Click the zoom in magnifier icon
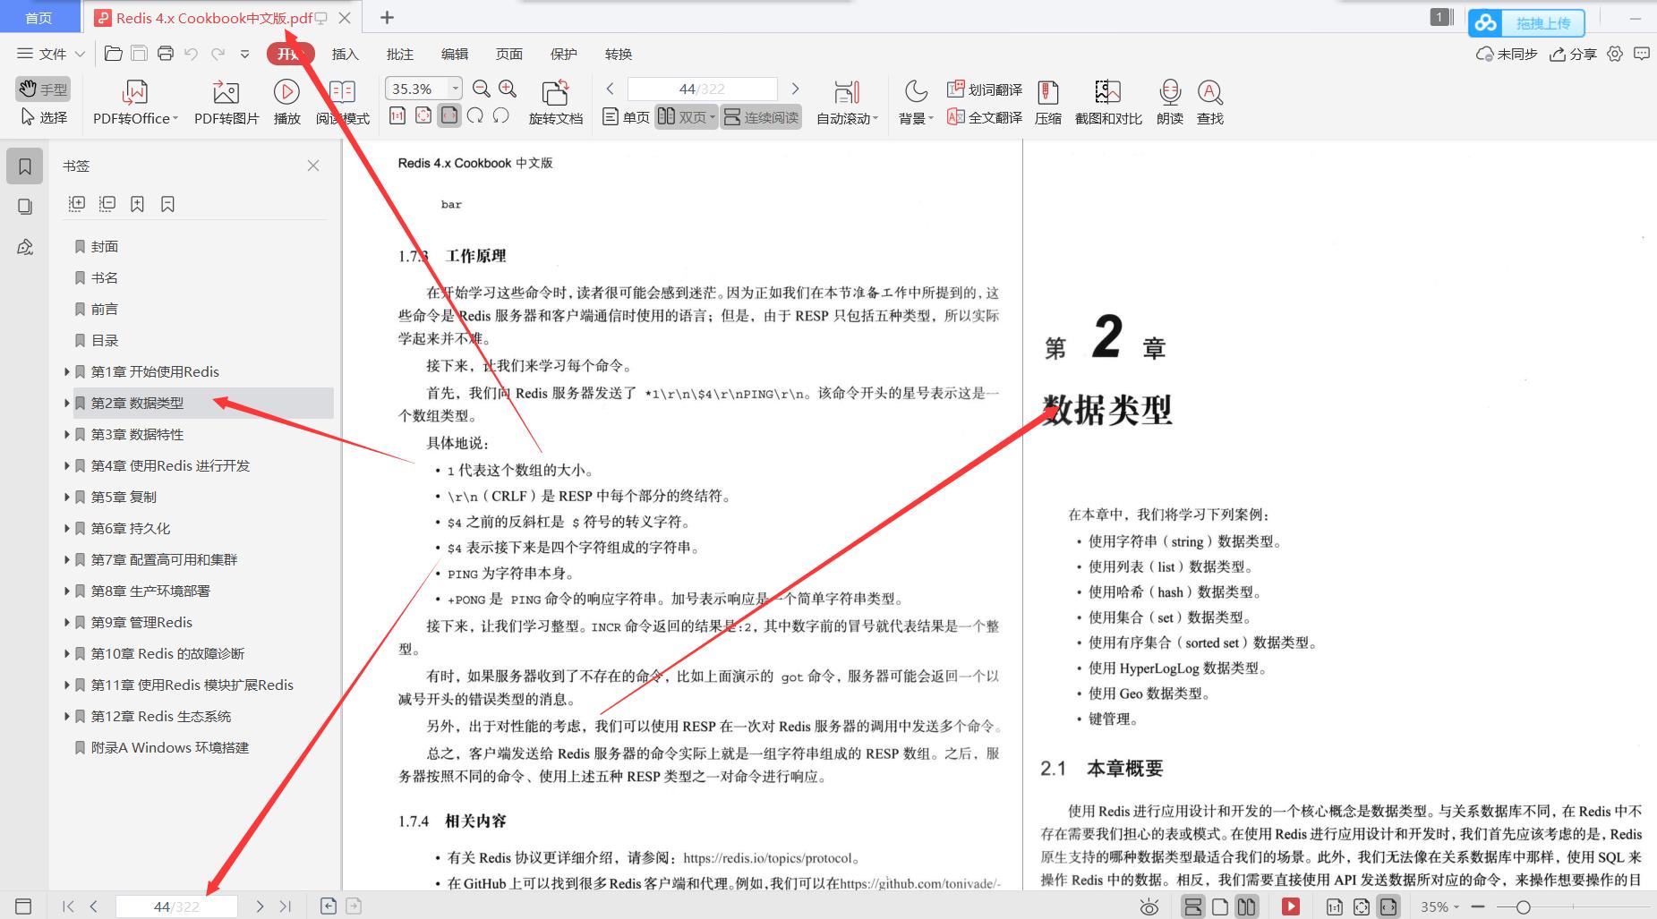This screenshot has height=919, width=1657. pyautogui.click(x=508, y=89)
